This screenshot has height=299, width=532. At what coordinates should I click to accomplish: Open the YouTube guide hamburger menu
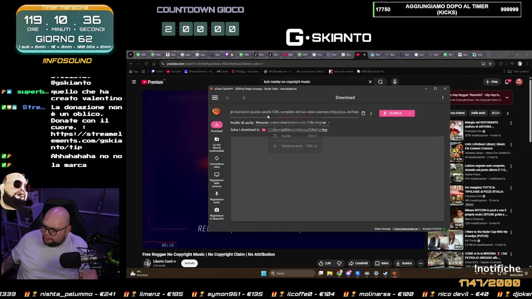click(x=134, y=82)
